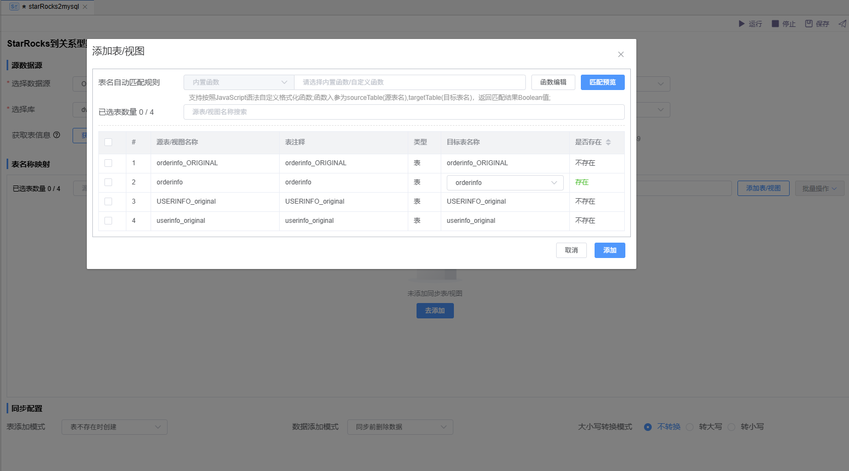Click the 是否存在 column sort icon
This screenshot has width=849, height=471.
click(x=608, y=142)
